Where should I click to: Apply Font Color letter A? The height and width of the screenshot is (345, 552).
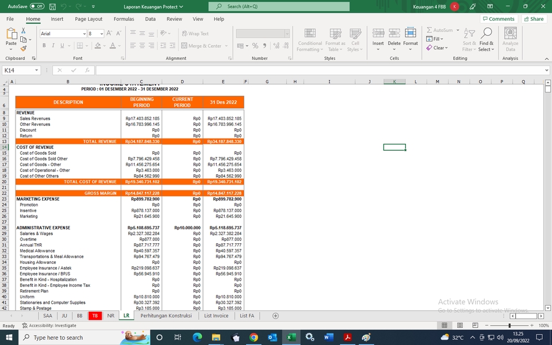tap(113, 45)
